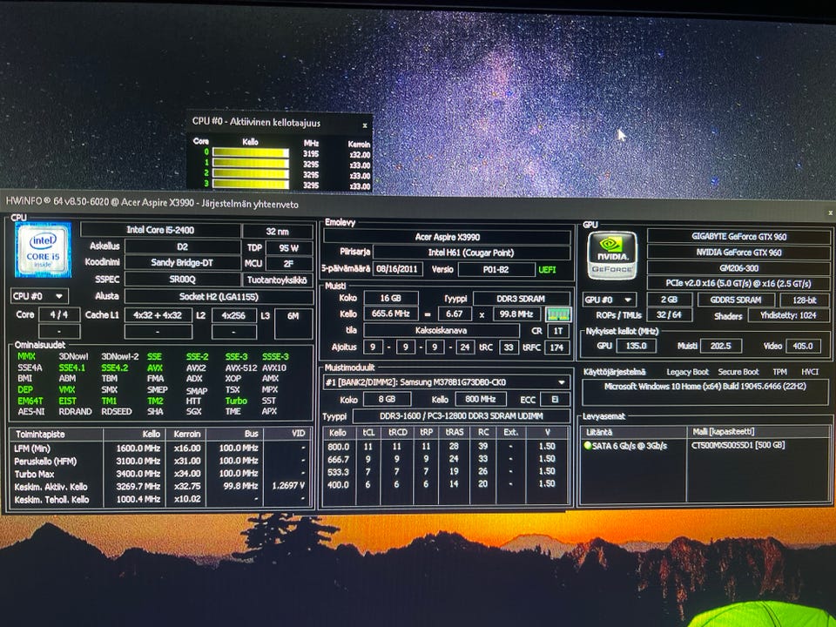836x627 pixels.
Task: Click the tRCD column header in memory table
Action: (x=397, y=433)
